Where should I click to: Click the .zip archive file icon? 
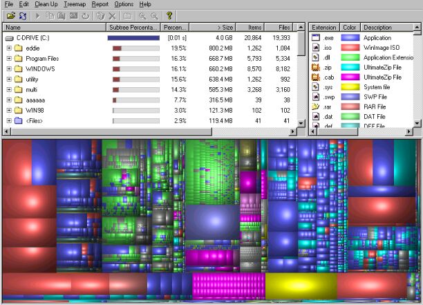coord(316,67)
